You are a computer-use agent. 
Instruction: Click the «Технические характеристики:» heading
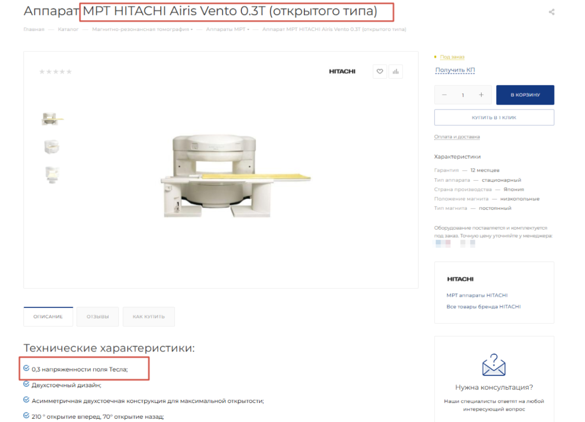pos(109,348)
